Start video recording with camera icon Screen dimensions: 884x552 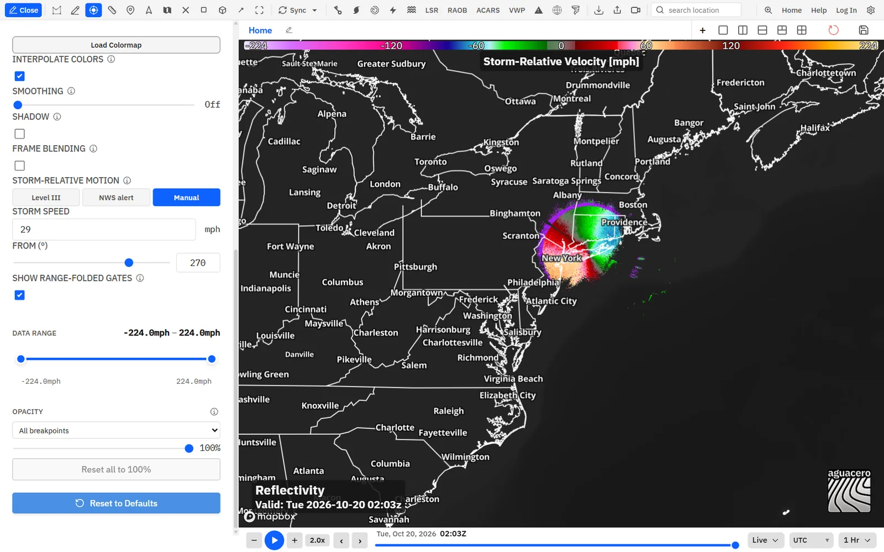(x=636, y=10)
